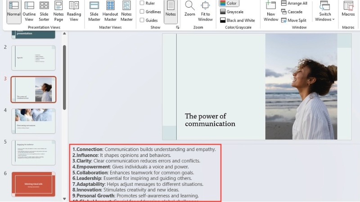Select Color display mode
Viewport: 360px width, 202px height.
coord(229,3)
